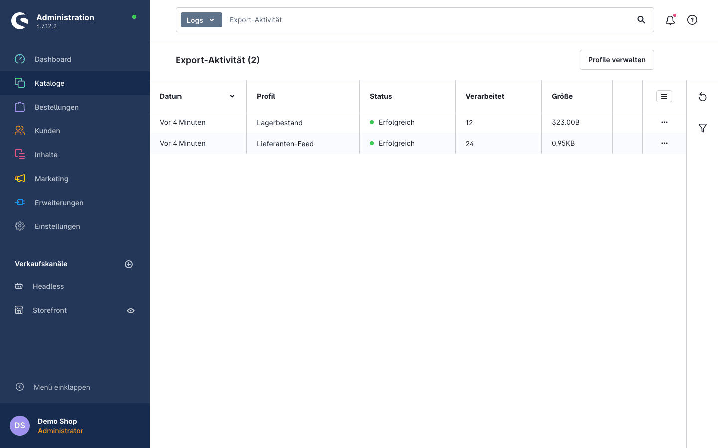
Task: Click the Export-Aktivität (2) page title
Action: tap(217, 60)
